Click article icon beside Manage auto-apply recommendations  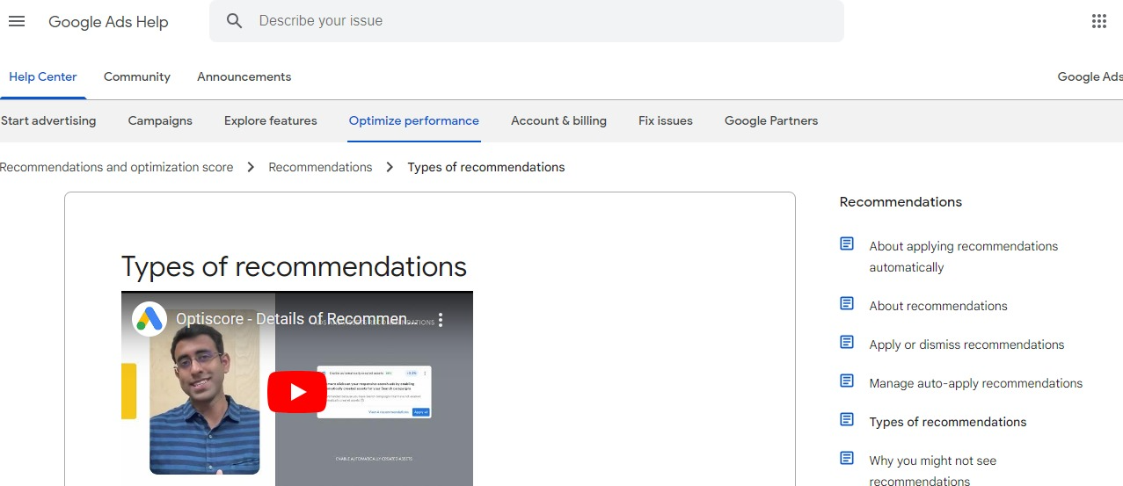pyautogui.click(x=847, y=381)
